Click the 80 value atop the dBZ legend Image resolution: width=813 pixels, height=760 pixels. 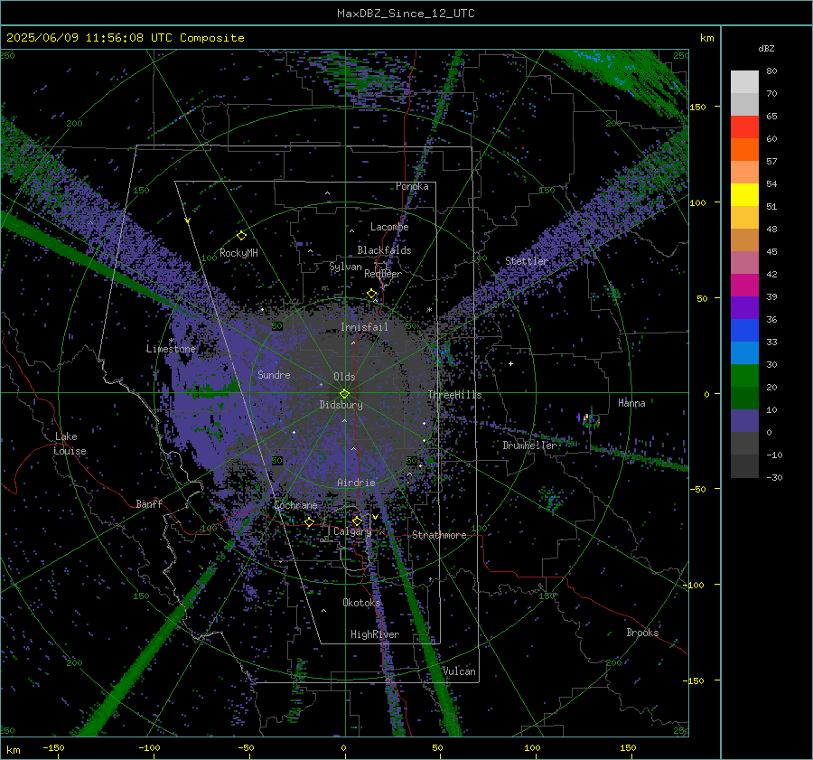771,70
